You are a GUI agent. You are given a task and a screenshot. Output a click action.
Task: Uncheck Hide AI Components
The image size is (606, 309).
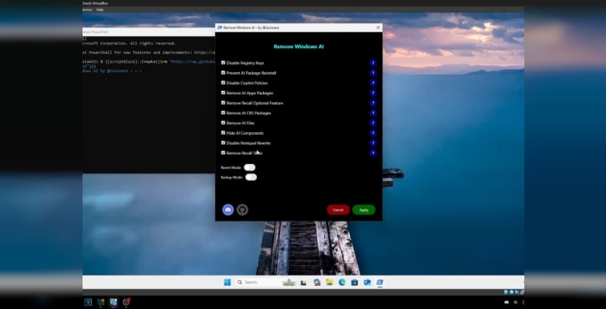tap(223, 133)
